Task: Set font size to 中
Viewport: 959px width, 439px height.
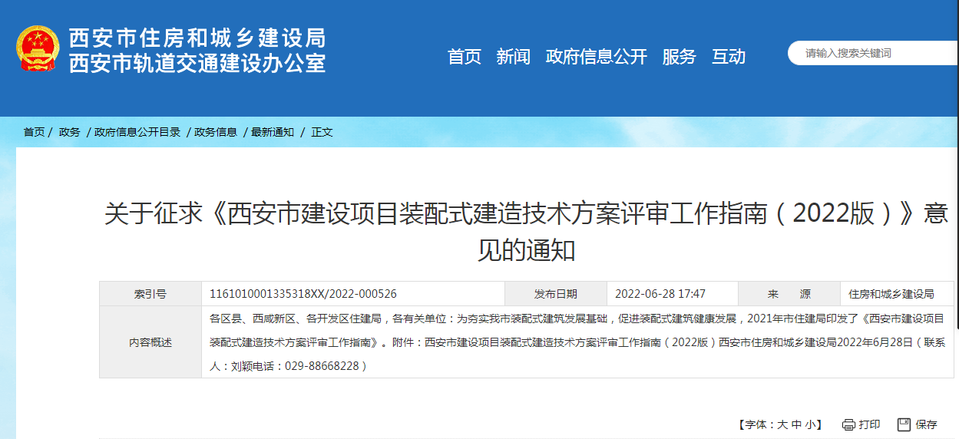Action: (x=797, y=424)
